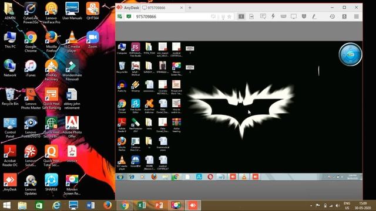The height and width of the screenshot is (211, 376).
Task: Click the volume speaker tray icon
Action: pyautogui.click(x=338, y=206)
